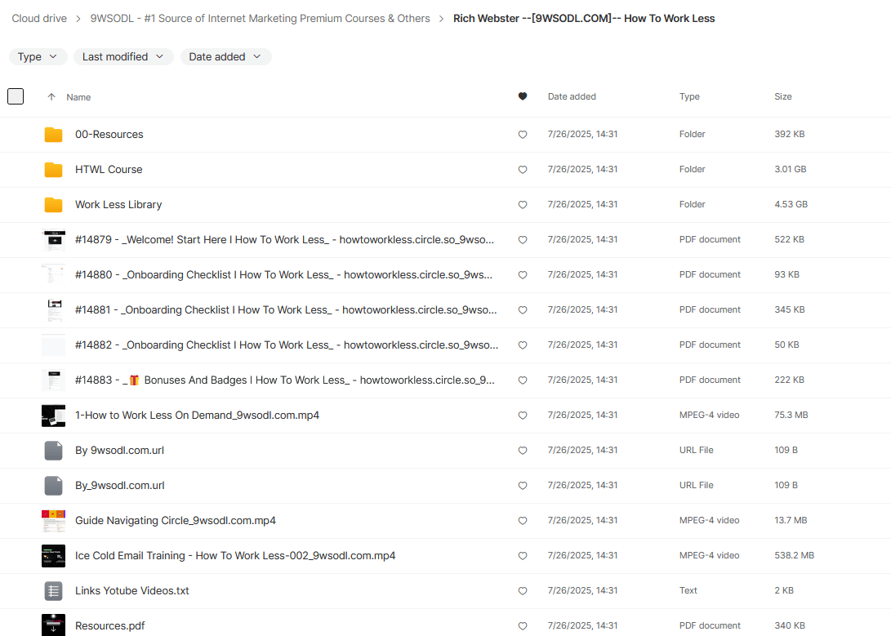Click the filled heart icon in header
This screenshot has height=636, width=891.
coord(523,96)
